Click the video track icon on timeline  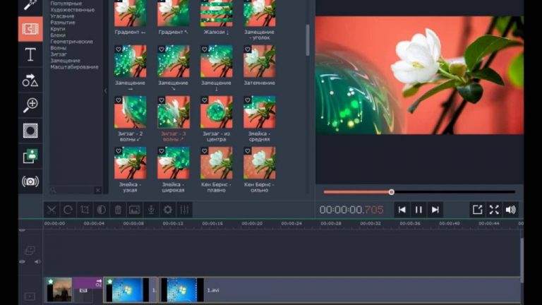[x=30, y=296]
